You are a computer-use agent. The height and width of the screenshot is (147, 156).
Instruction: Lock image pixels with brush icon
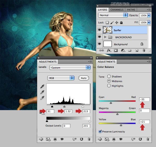112,23
